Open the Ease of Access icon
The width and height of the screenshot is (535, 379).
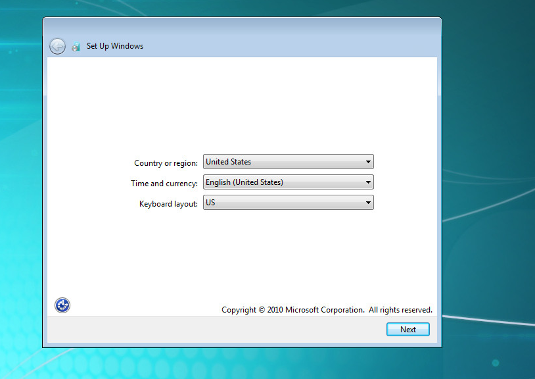[x=62, y=305]
